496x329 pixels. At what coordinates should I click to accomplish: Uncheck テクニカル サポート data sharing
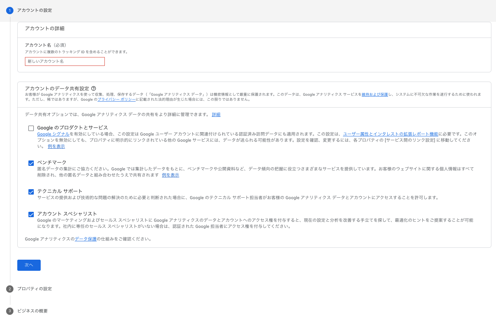click(x=31, y=192)
